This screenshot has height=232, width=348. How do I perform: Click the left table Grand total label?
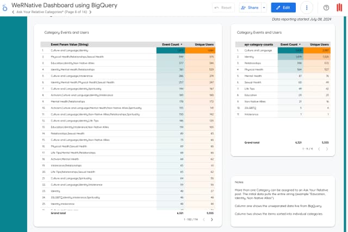[x=58, y=213]
